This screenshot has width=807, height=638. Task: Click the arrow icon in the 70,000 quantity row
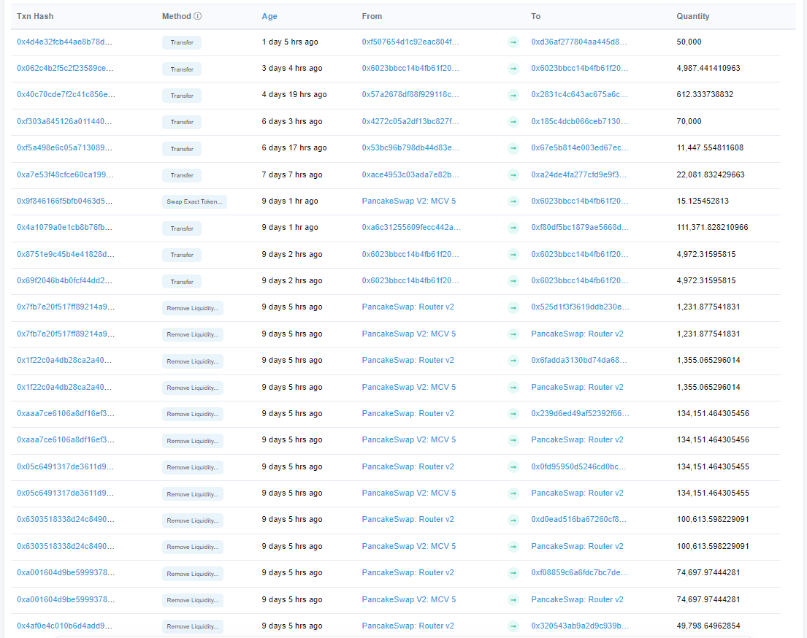(513, 122)
